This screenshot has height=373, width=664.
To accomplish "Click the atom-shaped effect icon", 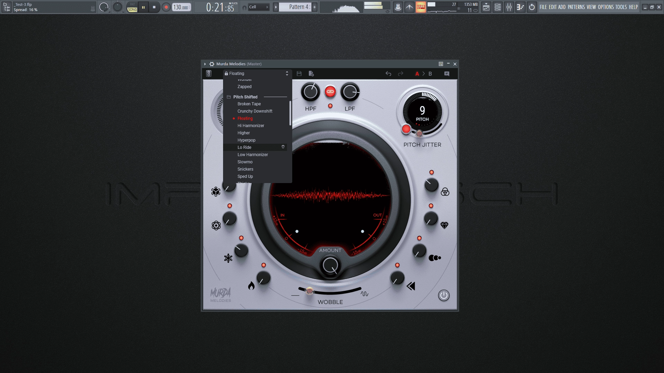I will [x=216, y=226].
